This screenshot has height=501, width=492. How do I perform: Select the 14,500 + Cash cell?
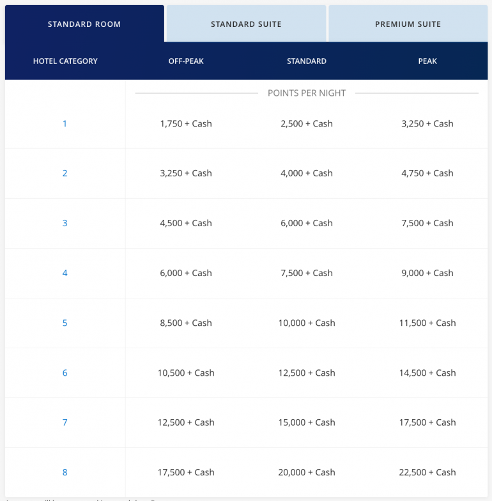click(427, 373)
